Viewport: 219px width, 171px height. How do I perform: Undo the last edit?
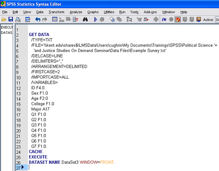38,19
